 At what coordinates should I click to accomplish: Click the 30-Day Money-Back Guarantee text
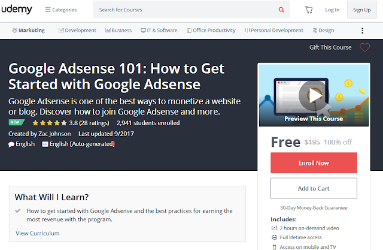(x=314, y=208)
